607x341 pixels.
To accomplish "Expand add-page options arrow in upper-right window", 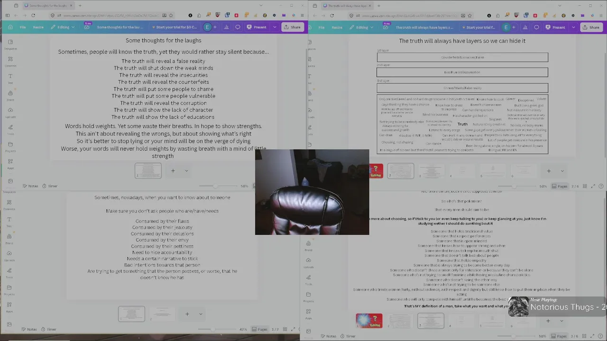I will 562,170.
